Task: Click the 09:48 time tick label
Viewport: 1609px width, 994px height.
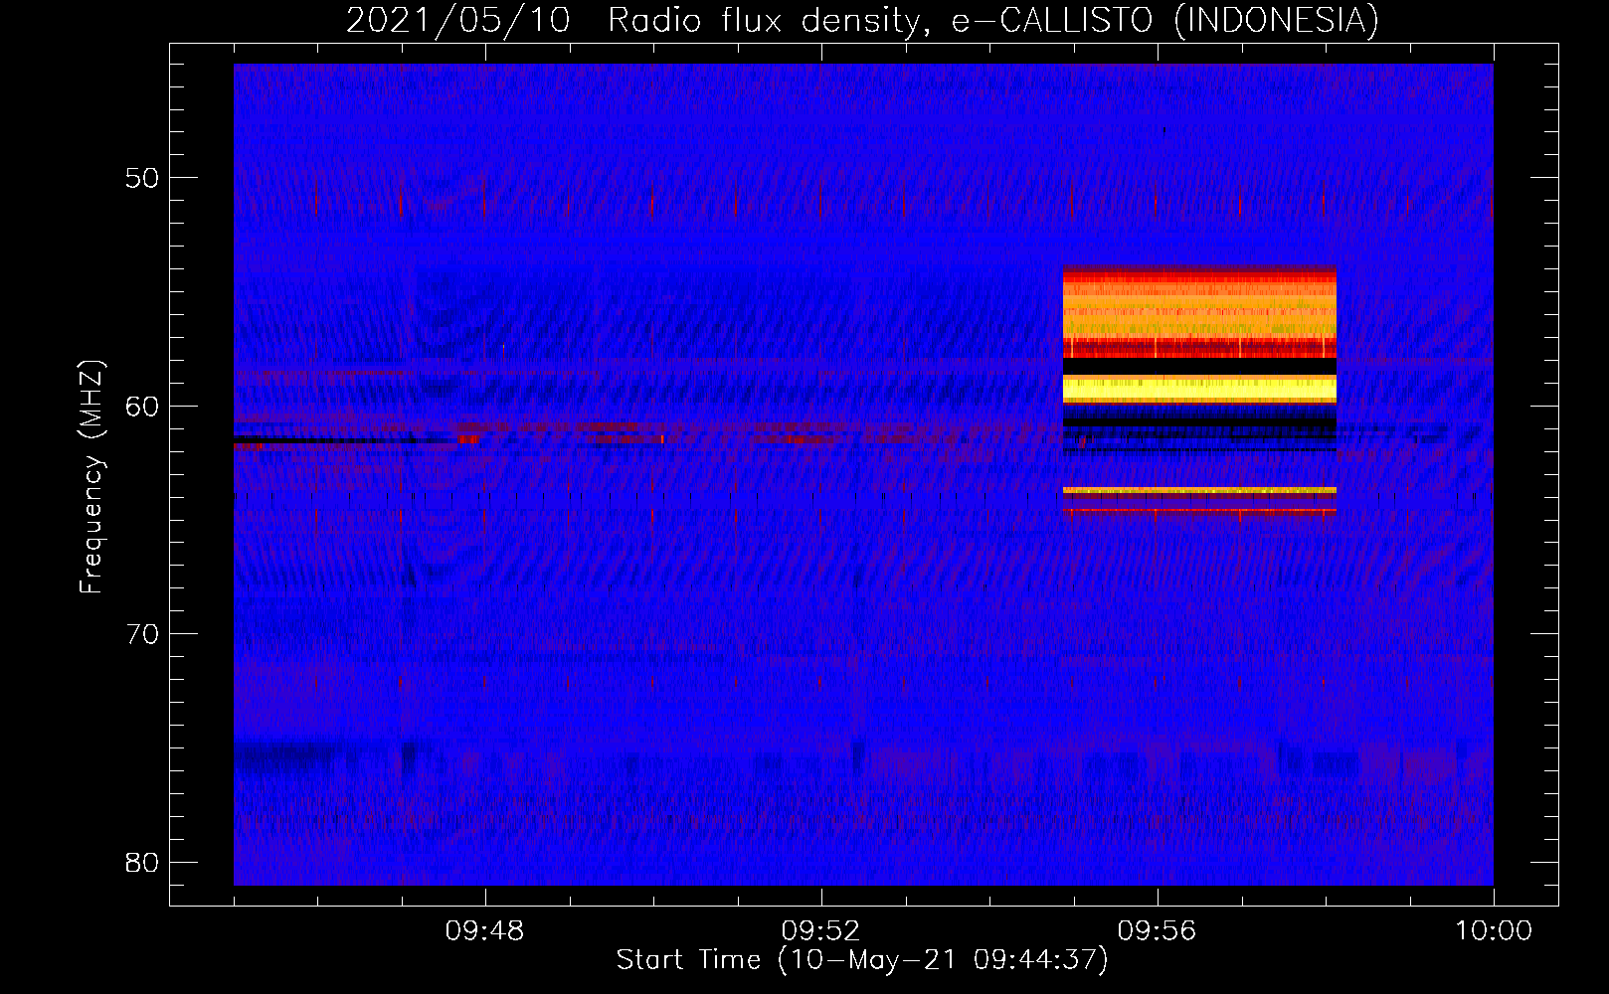Action: tap(484, 931)
